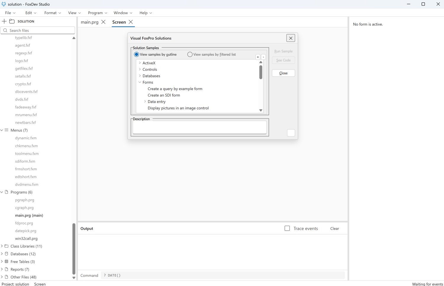Click the sidebar scroll down arrow
Image resolution: width=444 pixels, height=286 pixels.
tap(74, 278)
